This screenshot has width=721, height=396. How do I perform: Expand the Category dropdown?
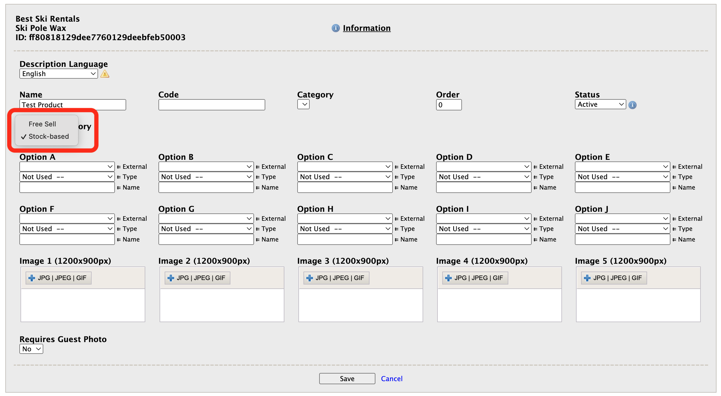pos(303,104)
